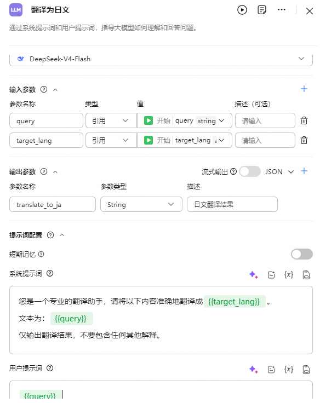Image resolution: width=320 pixels, height=403 pixels.
Task: Click the help icon beside 用户提示词
Action: click(x=50, y=369)
